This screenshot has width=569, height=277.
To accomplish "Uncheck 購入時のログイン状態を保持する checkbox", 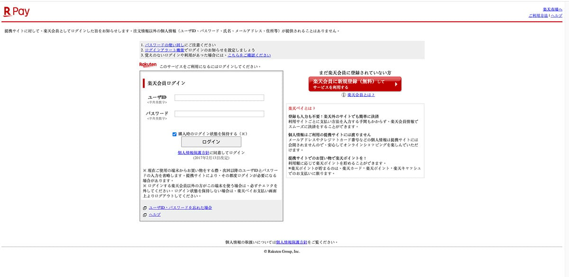I will pos(174,134).
